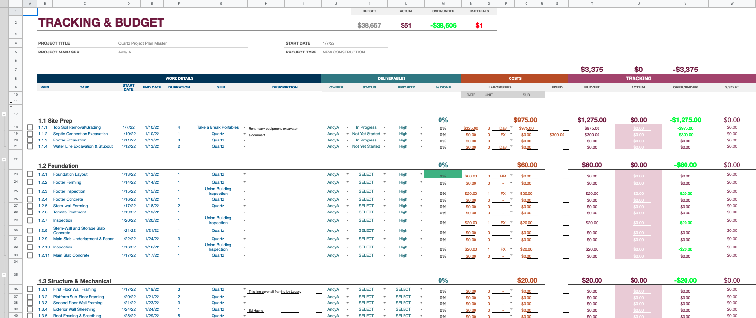Select column K by clicking its header
Screen dimensions: 756x318
[x=369, y=3]
